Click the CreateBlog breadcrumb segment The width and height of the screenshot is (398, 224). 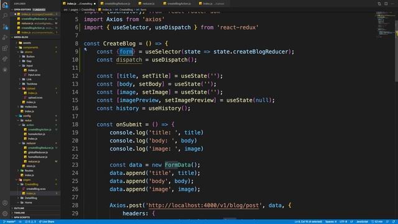(x=88, y=10)
